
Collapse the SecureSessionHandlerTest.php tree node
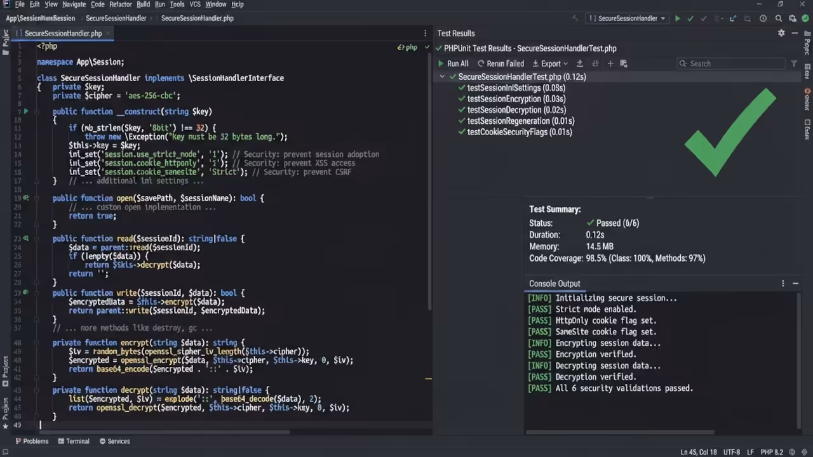pos(443,77)
